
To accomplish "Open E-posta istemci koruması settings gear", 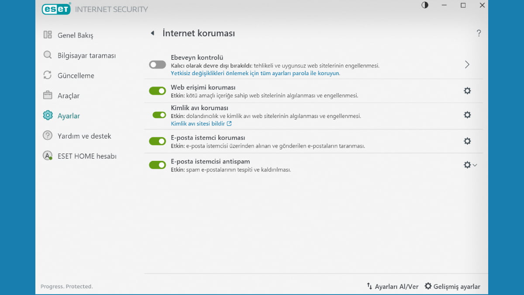I will pos(467,141).
